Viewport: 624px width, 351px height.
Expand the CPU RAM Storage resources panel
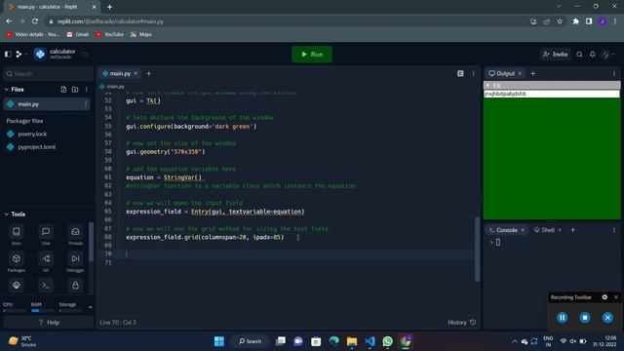pos(90,307)
